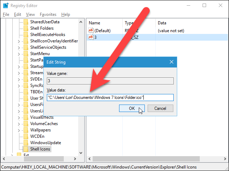
Task: Click the tree pane horizontal scrollbar thumb
Action: [x=44, y=159]
